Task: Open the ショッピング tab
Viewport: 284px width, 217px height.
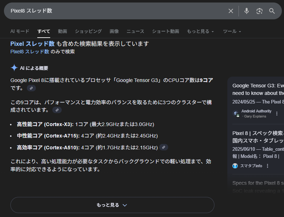Action: point(88,31)
